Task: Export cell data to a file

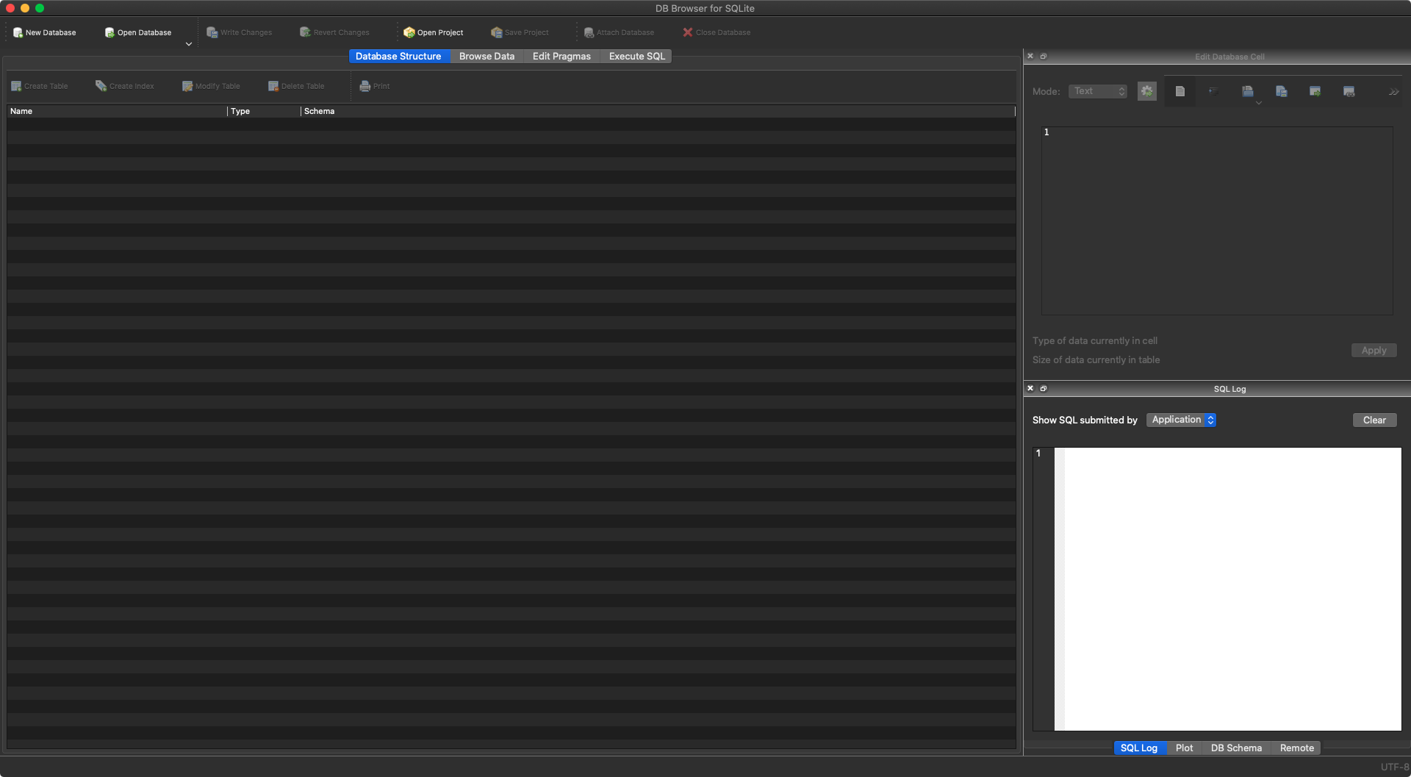Action: click(x=1281, y=91)
